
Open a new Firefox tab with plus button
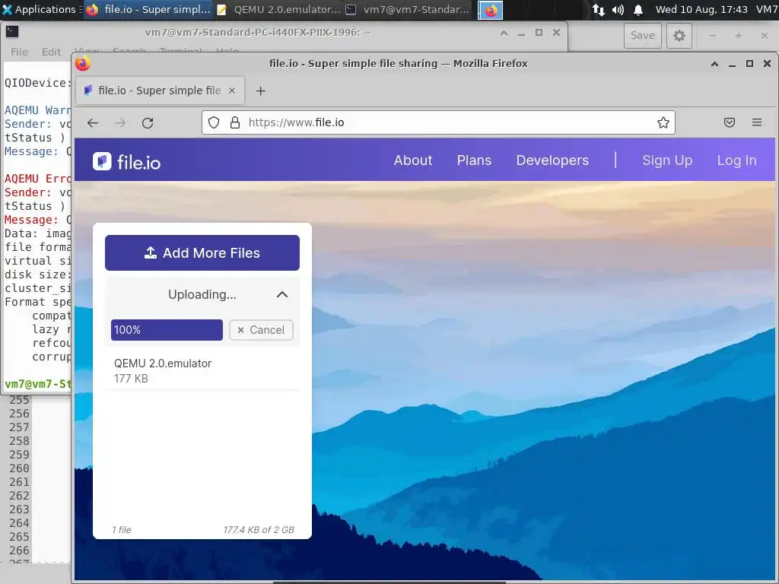tap(260, 91)
